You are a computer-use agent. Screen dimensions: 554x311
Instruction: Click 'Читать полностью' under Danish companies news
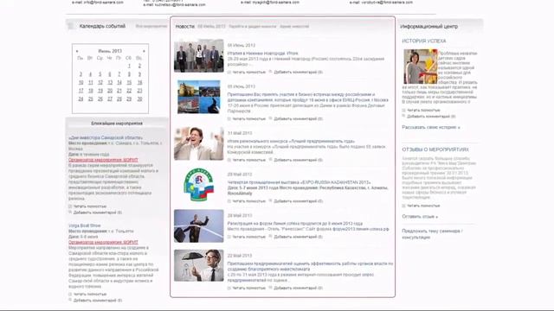[x=248, y=119]
